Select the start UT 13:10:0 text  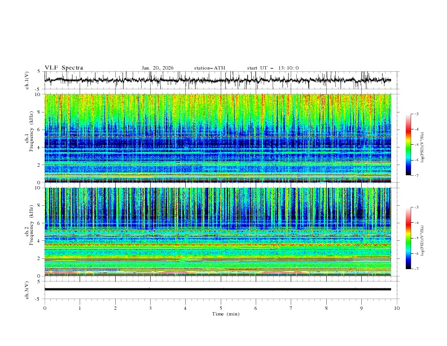[273, 68]
